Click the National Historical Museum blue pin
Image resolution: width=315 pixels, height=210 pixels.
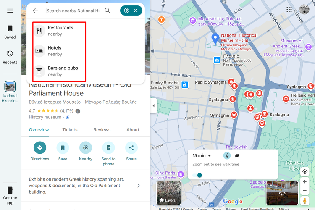pos(215,39)
